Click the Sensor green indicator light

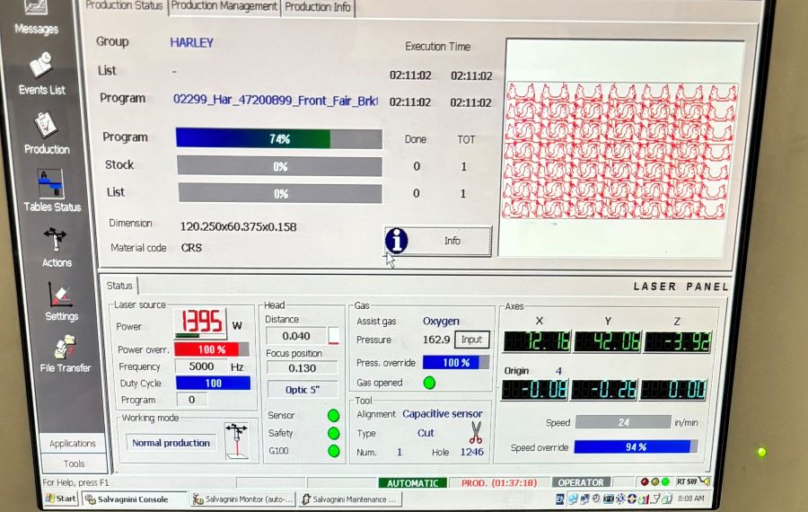(333, 415)
